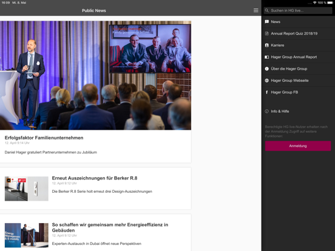Screen dimensions: 335x251
Task: Click the Info & Hilfe circle icon
Action: (266, 111)
